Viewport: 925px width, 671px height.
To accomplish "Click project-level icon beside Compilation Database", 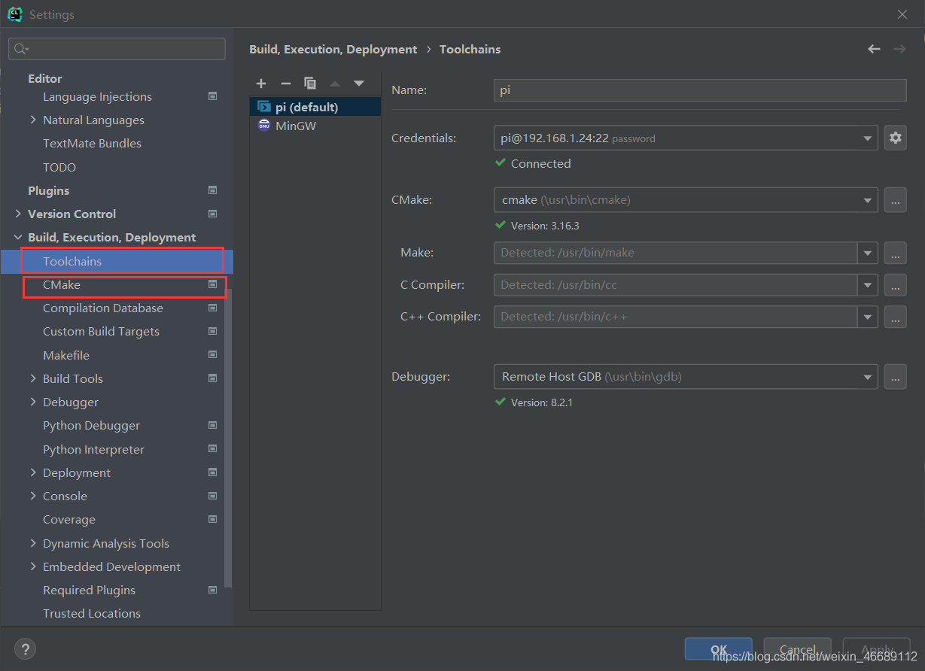I will pos(213,308).
